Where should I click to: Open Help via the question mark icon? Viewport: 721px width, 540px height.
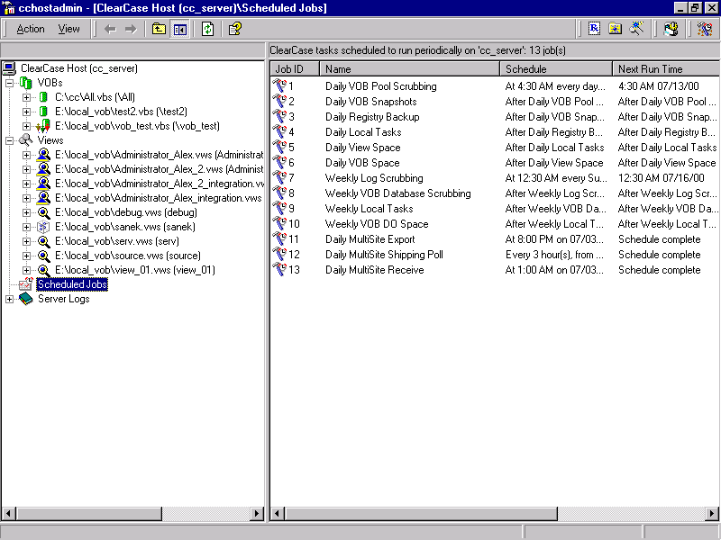tap(235, 30)
